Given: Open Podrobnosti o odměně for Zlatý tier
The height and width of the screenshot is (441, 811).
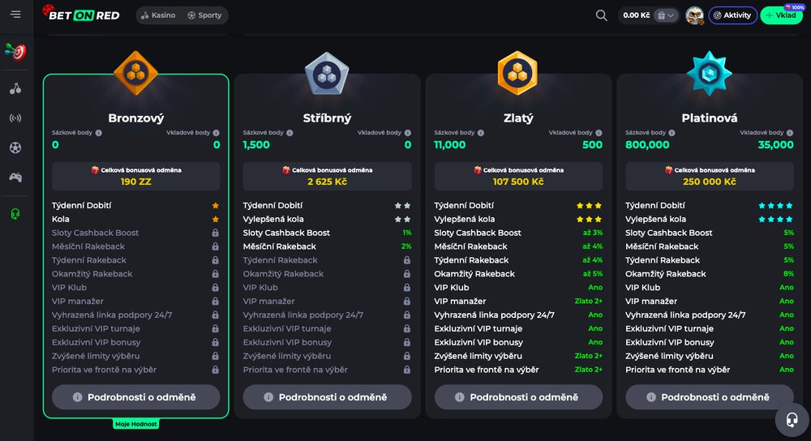Looking at the screenshot, I should [x=518, y=397].
